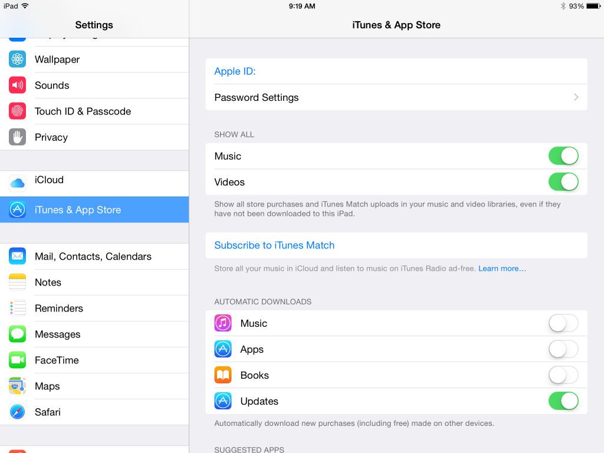Tap the Maps icon
This screenshot has width=604, height=453.
point(17,386)
